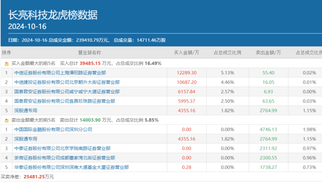The width and height of the screenshot is (322, 182).
Task: Open 中泰证券北京学院南路证券营业部 link
Action: [63, 148]
